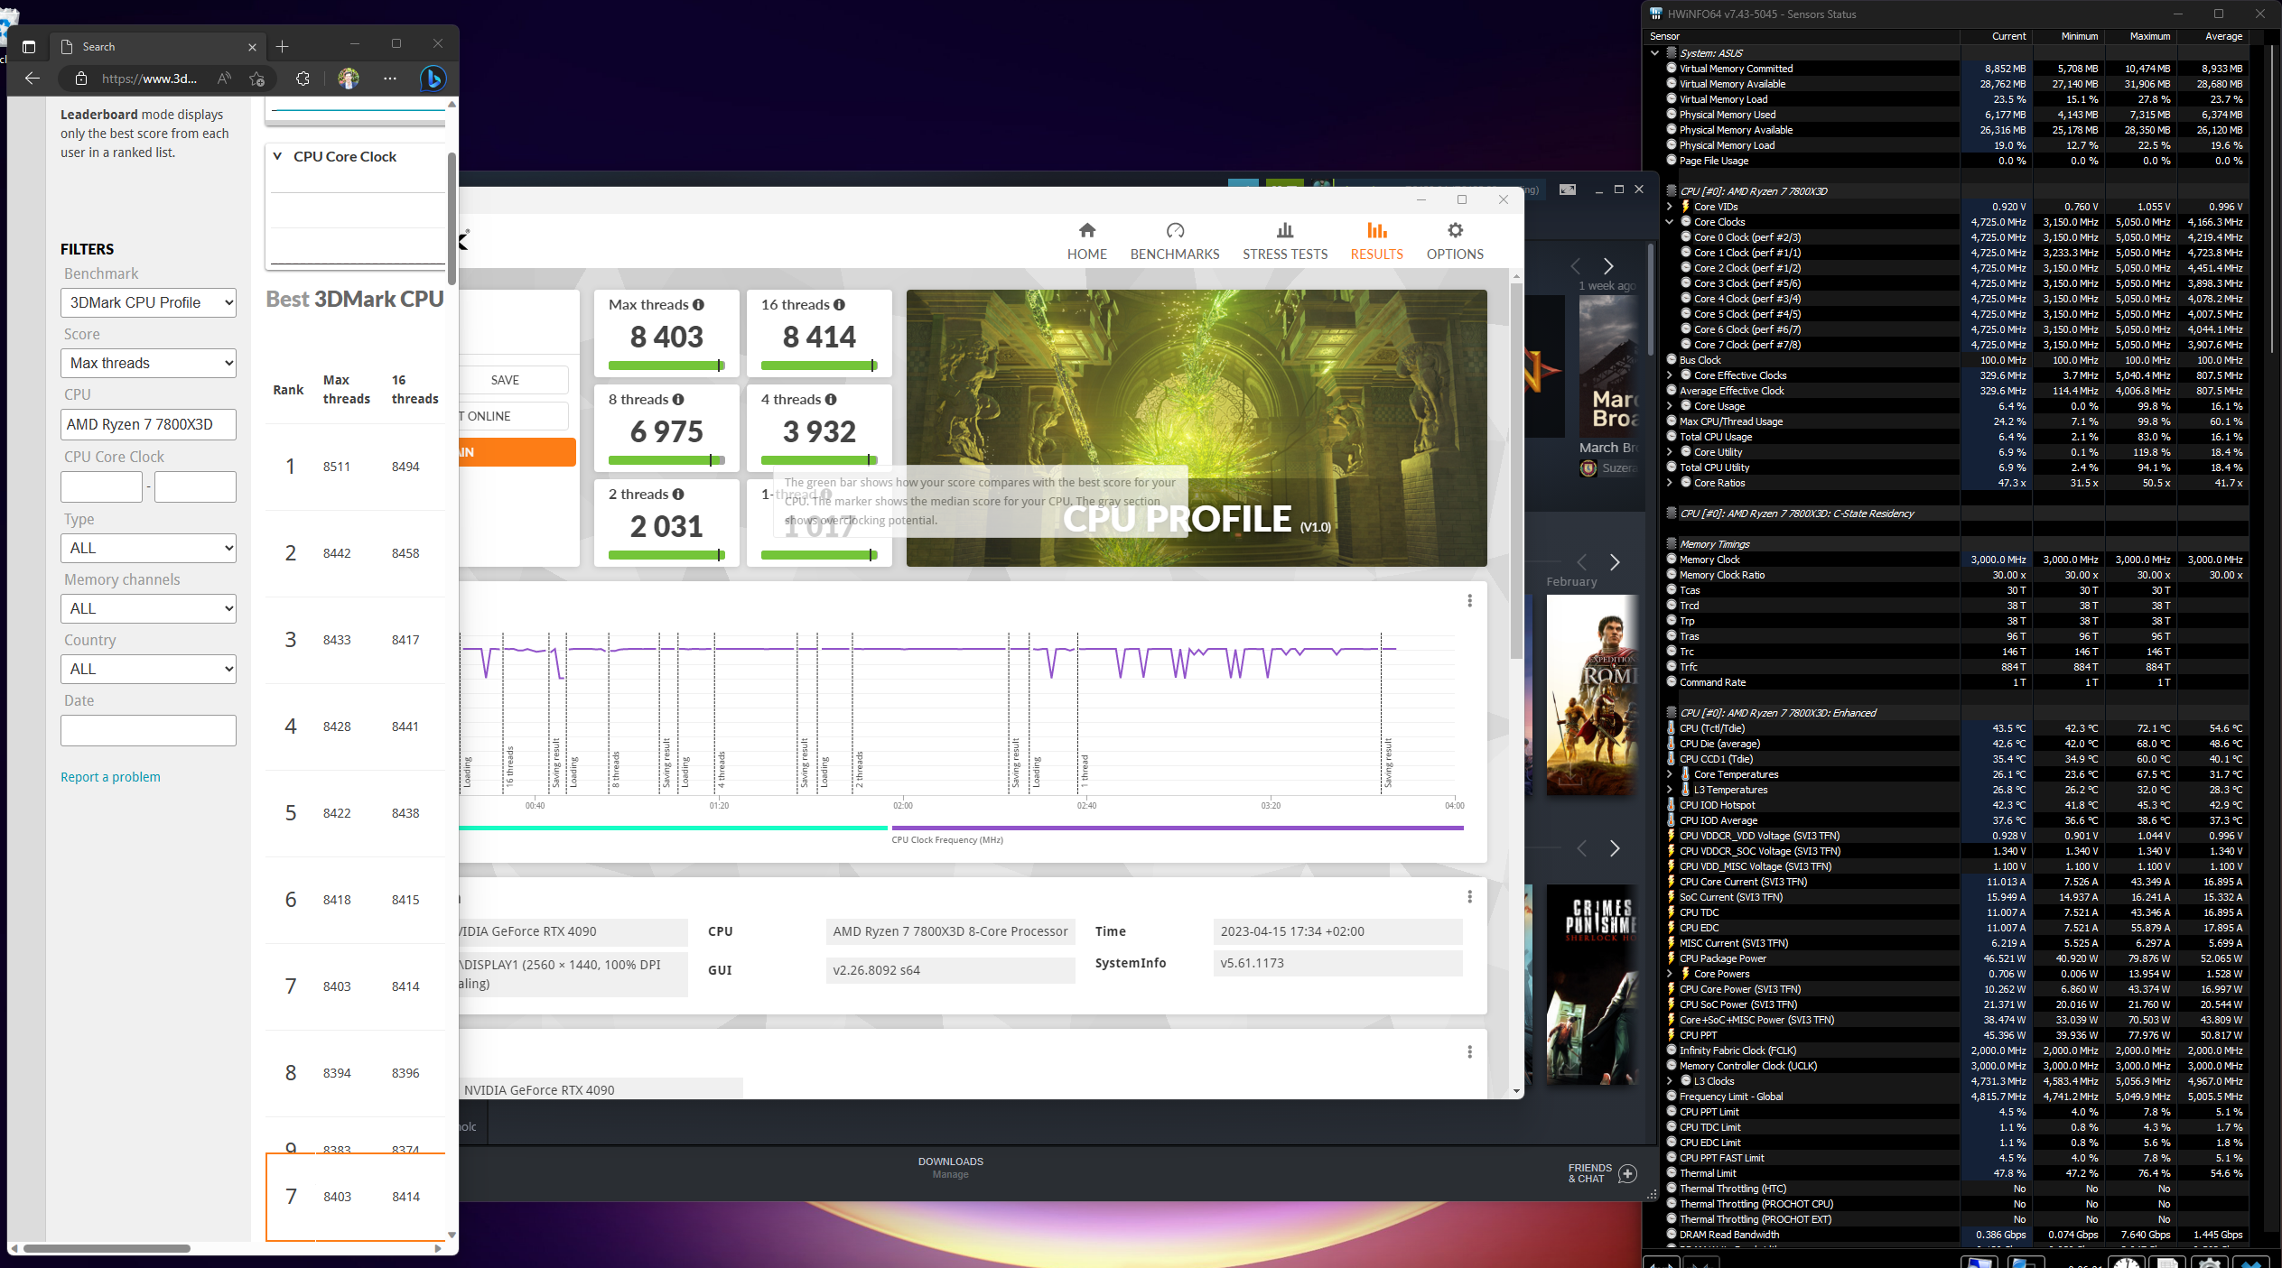Open Edge profile avatar
Screen dimensions: 2282x1268
pos(349,79)
